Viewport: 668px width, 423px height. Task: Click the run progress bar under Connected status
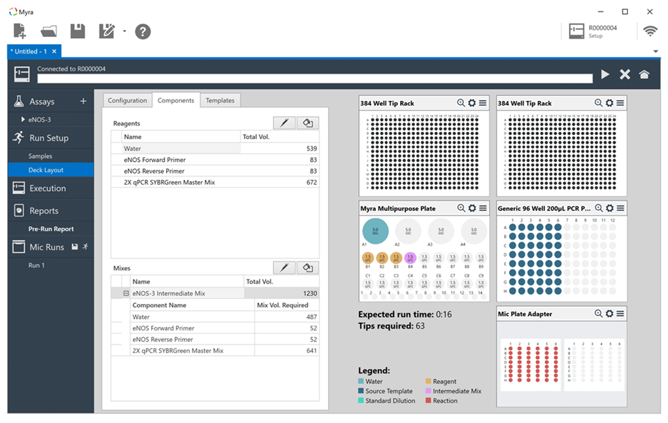coord(315,79)
